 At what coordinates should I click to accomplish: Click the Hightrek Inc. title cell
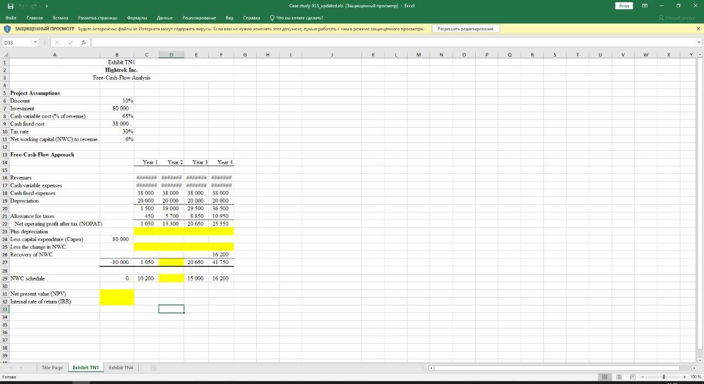point(122,70)
